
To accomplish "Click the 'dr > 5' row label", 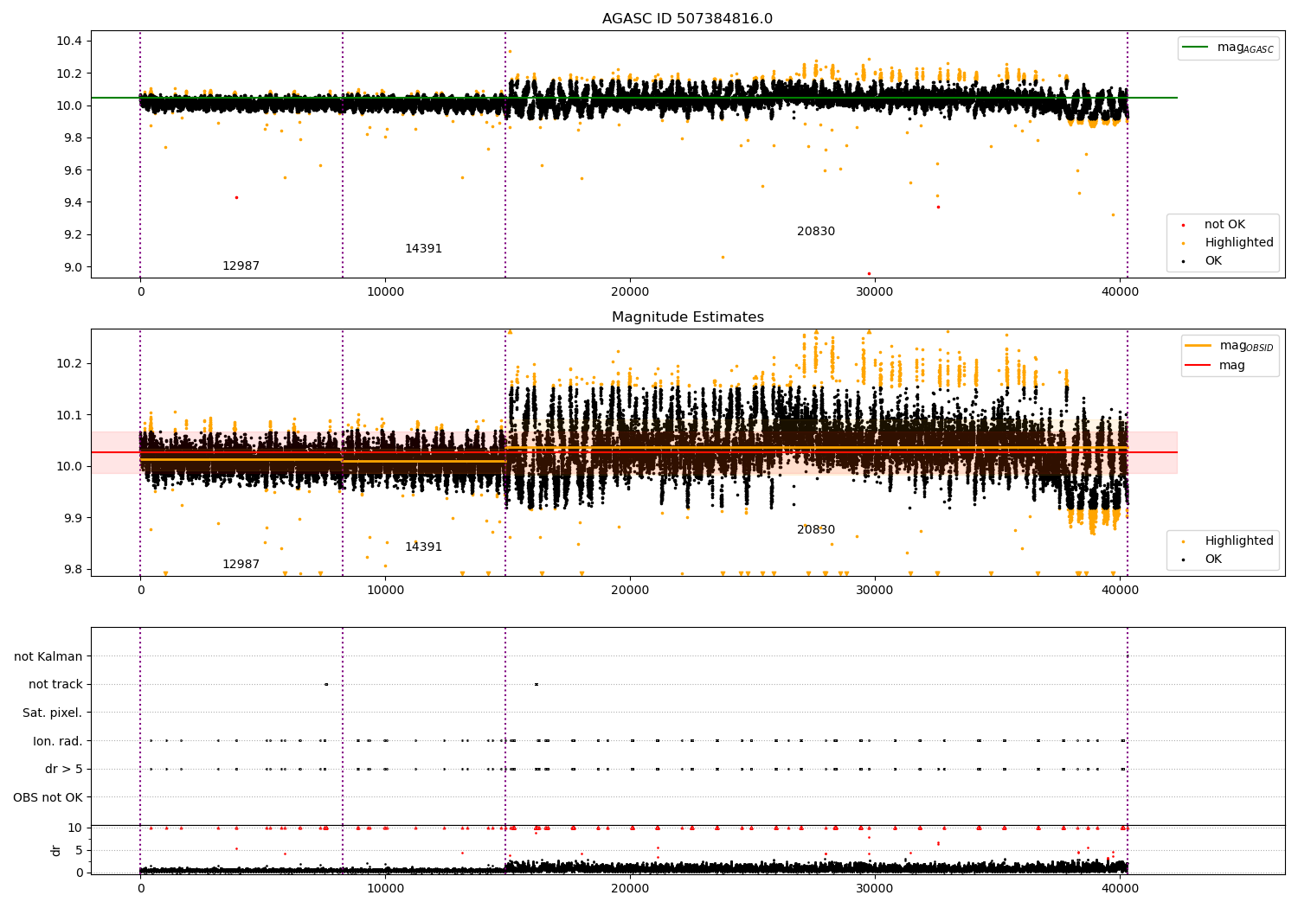I will (x=64, y=770).
